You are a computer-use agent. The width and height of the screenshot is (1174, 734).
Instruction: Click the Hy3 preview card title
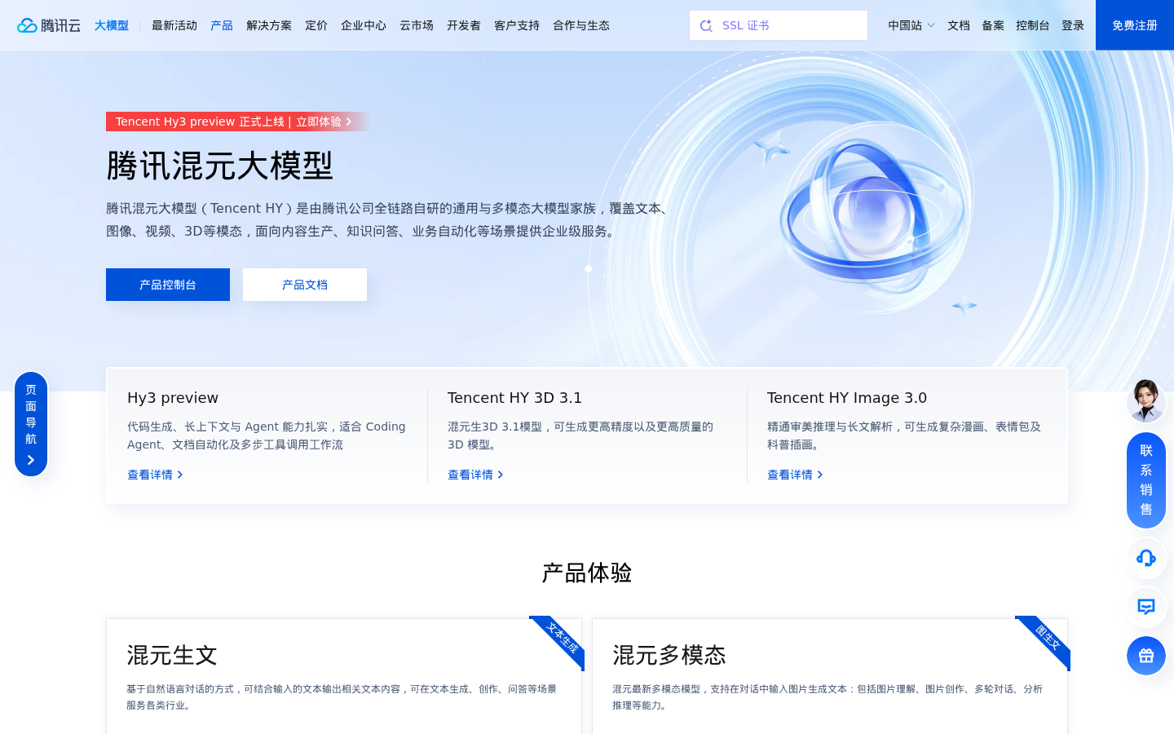click(x=173, y=398)
